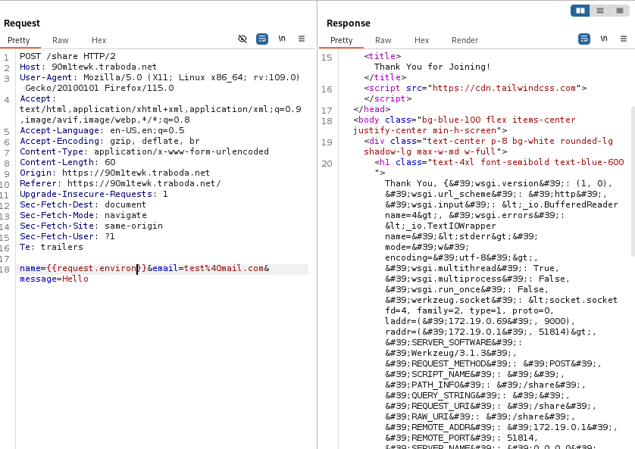
Task: Click the 'https://cdn.tailwindcss.com' script source
Action: point(504,88)
